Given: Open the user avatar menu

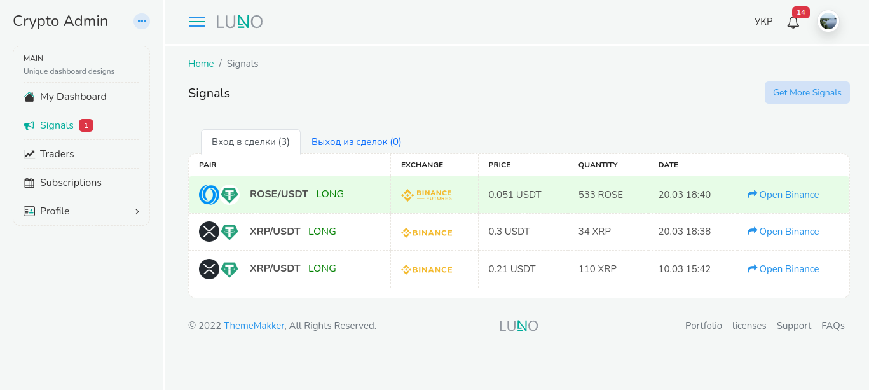Looking at the screenshot, I should pyautogui.click(x=828, y=22).
